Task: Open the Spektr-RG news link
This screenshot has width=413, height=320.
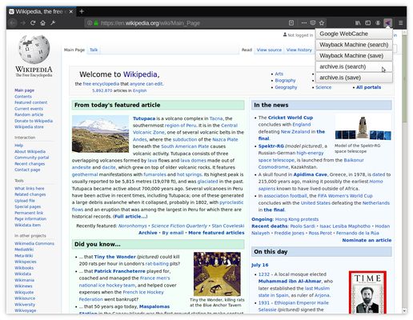Action: click(x=271, y=146)
